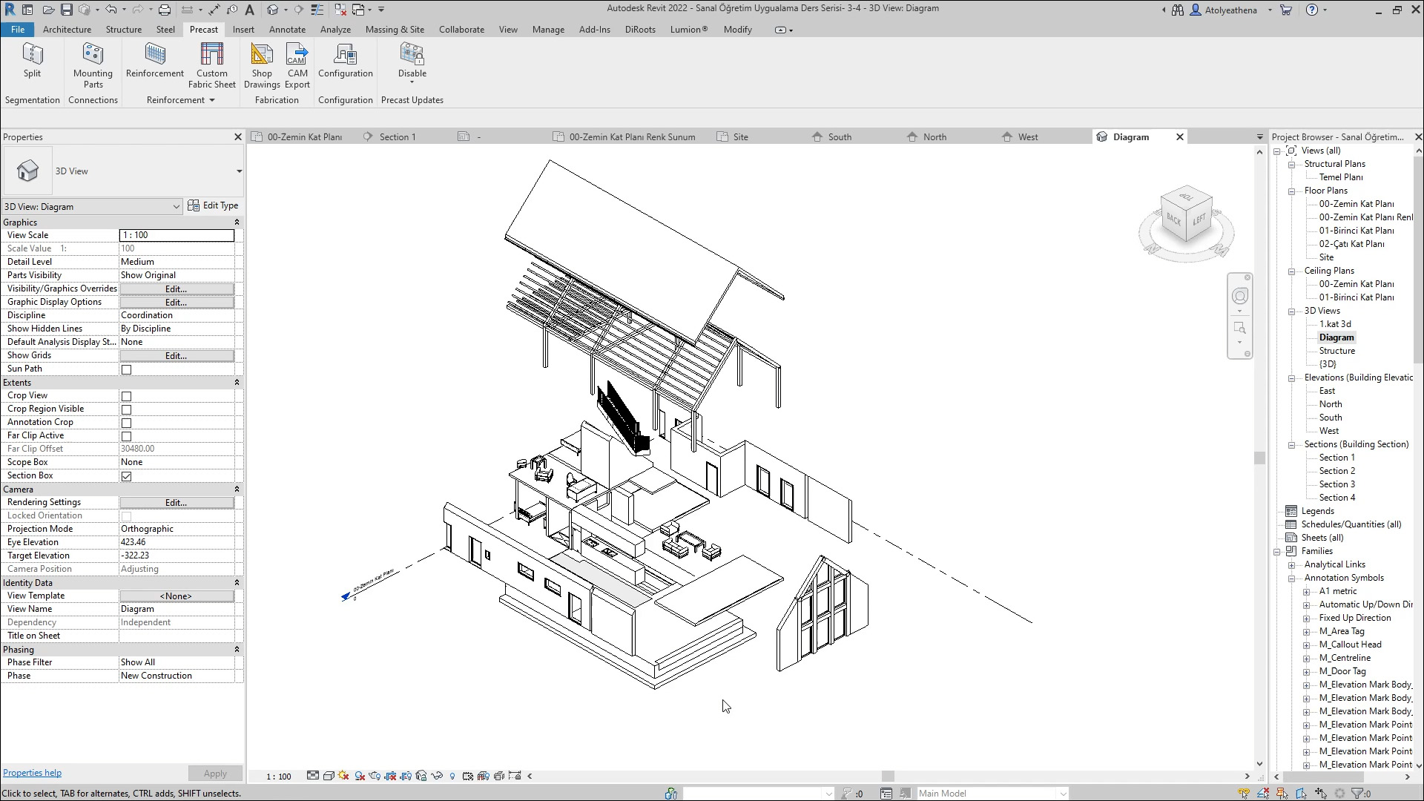Open the South view tab

tap(839, 136)
